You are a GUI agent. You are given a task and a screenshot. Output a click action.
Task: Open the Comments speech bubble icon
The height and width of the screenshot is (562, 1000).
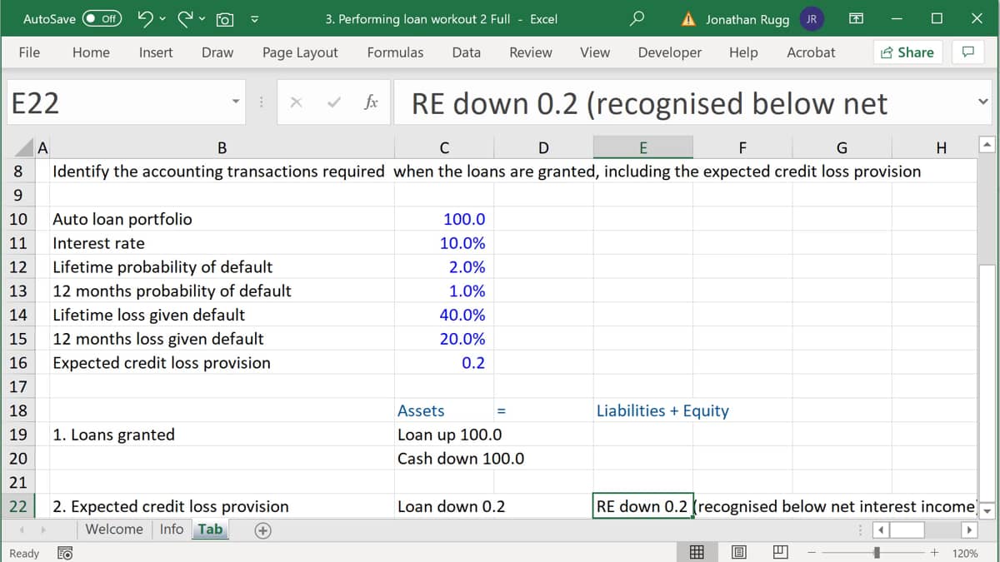(967, 52)
